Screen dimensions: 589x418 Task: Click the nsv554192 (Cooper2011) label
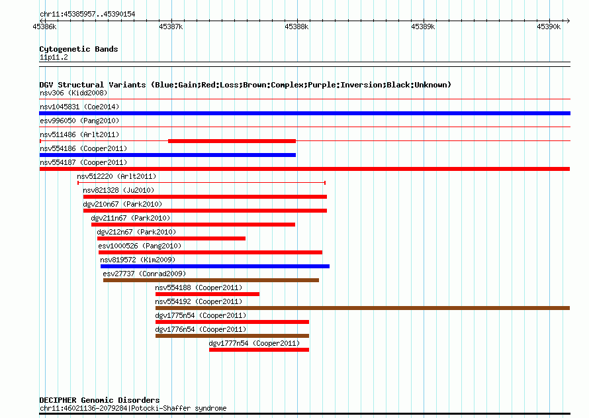199,301
